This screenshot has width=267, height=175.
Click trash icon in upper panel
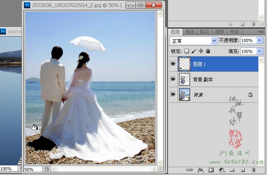click(253, 24)
